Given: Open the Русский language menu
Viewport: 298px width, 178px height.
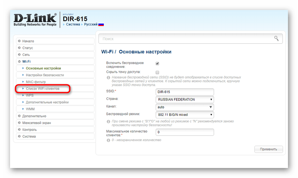Looking at the screenshot, I should pos(91,24).
